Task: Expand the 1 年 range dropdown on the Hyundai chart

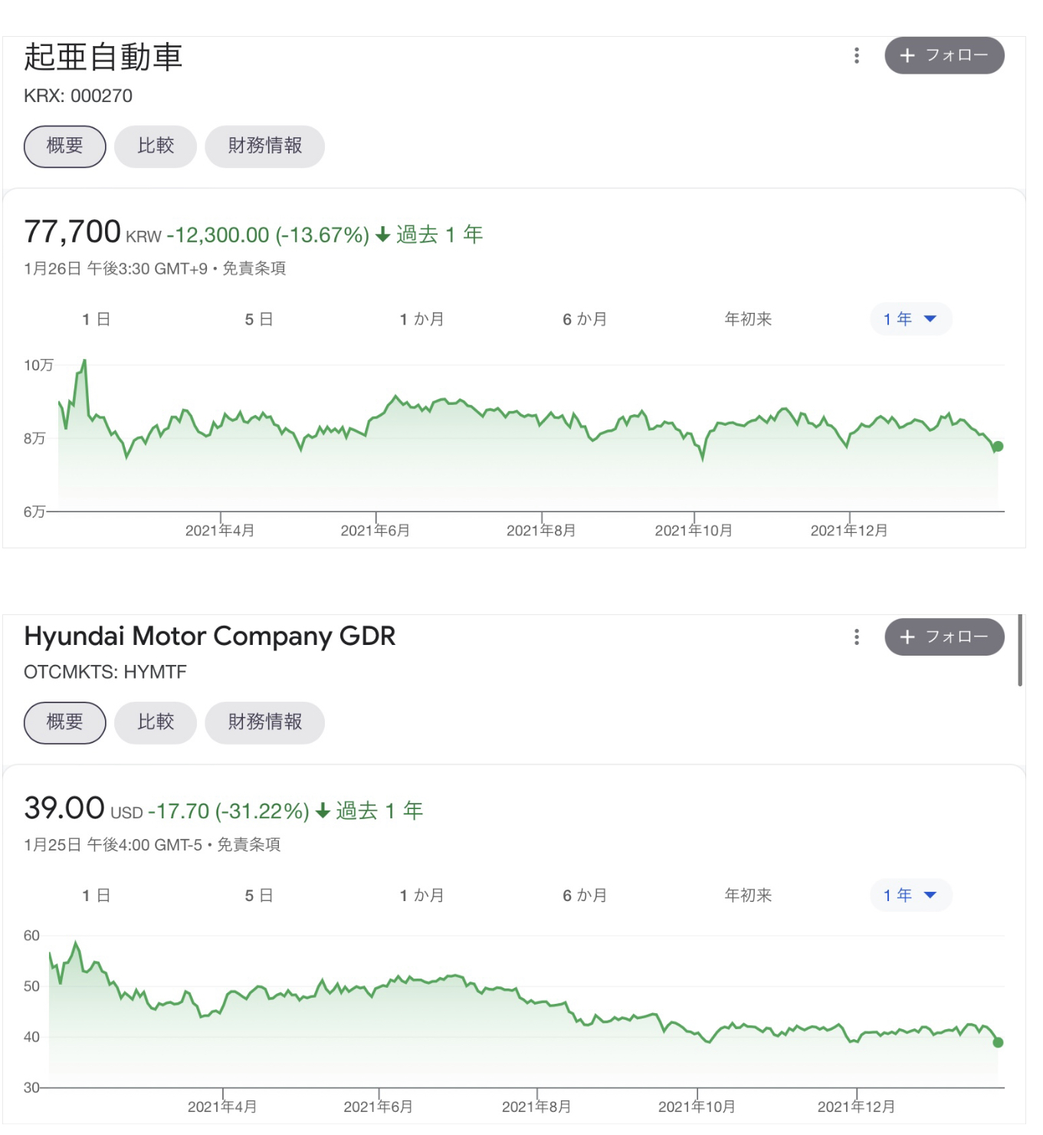Action: pos(911,895)
